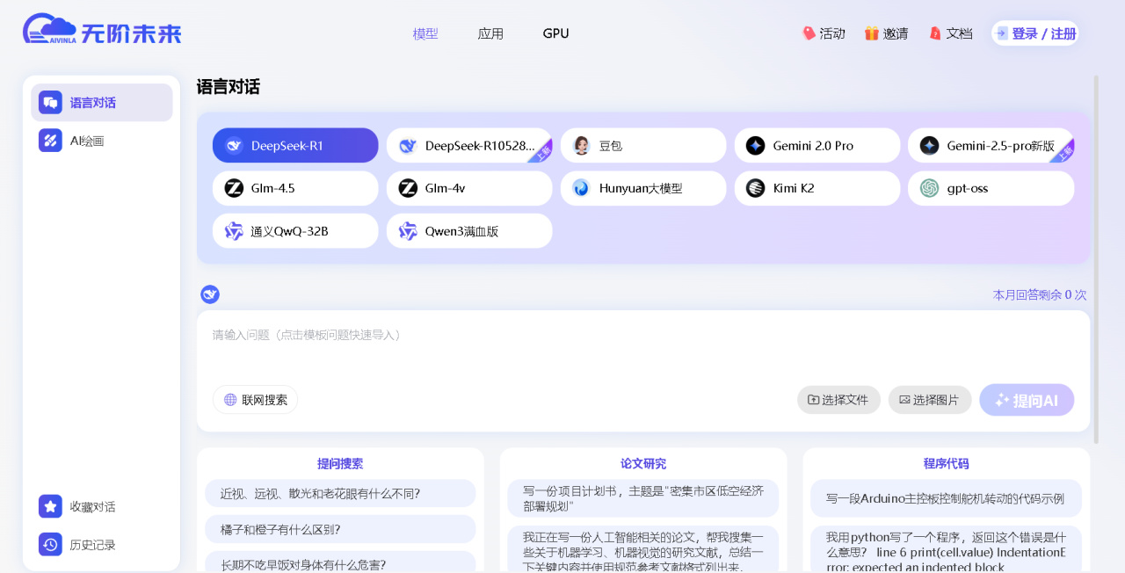
Task: Select the Arduino主控板控制舵机 code template
Action: tap(946, 498)
